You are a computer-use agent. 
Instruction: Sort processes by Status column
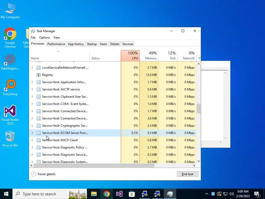[105, 55]
